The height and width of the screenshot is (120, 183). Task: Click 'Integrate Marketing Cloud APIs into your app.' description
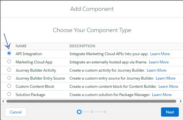tap(109, 54)
